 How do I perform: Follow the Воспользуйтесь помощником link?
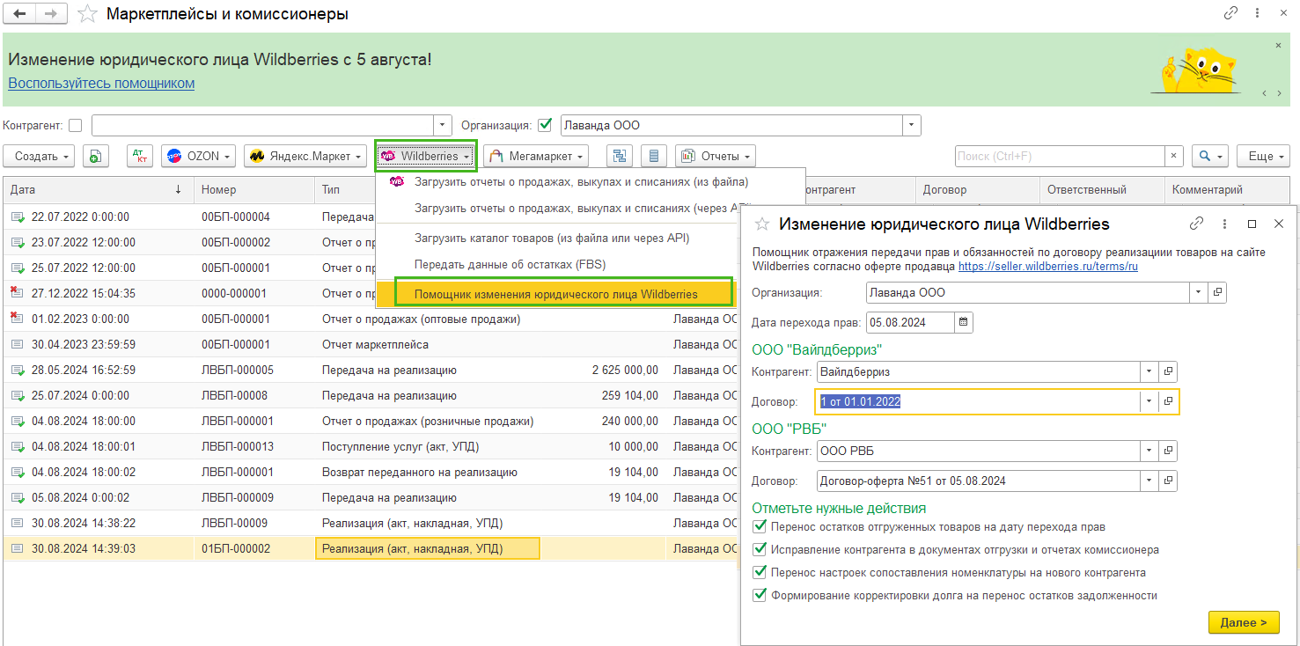(x=101, y=84)
